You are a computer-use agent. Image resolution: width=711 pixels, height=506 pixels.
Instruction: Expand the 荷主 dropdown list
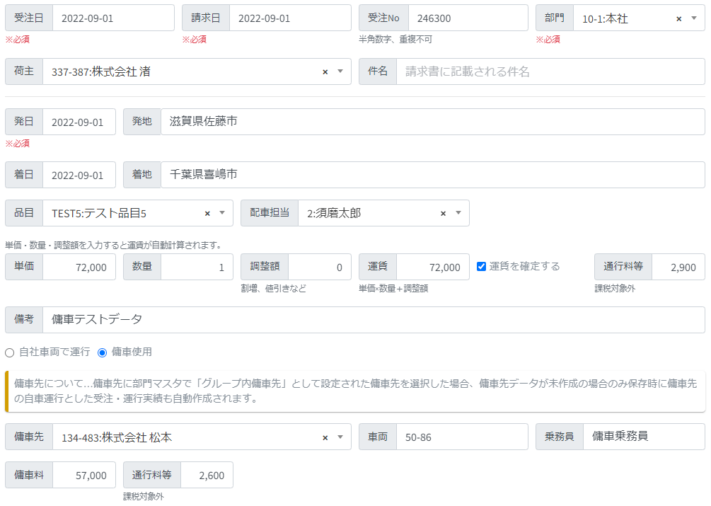pyautogui.click(x=340, y=71)
